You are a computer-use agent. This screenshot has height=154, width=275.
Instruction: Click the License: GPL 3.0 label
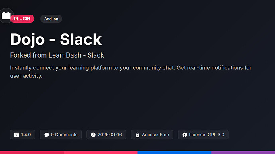[206, 135]
